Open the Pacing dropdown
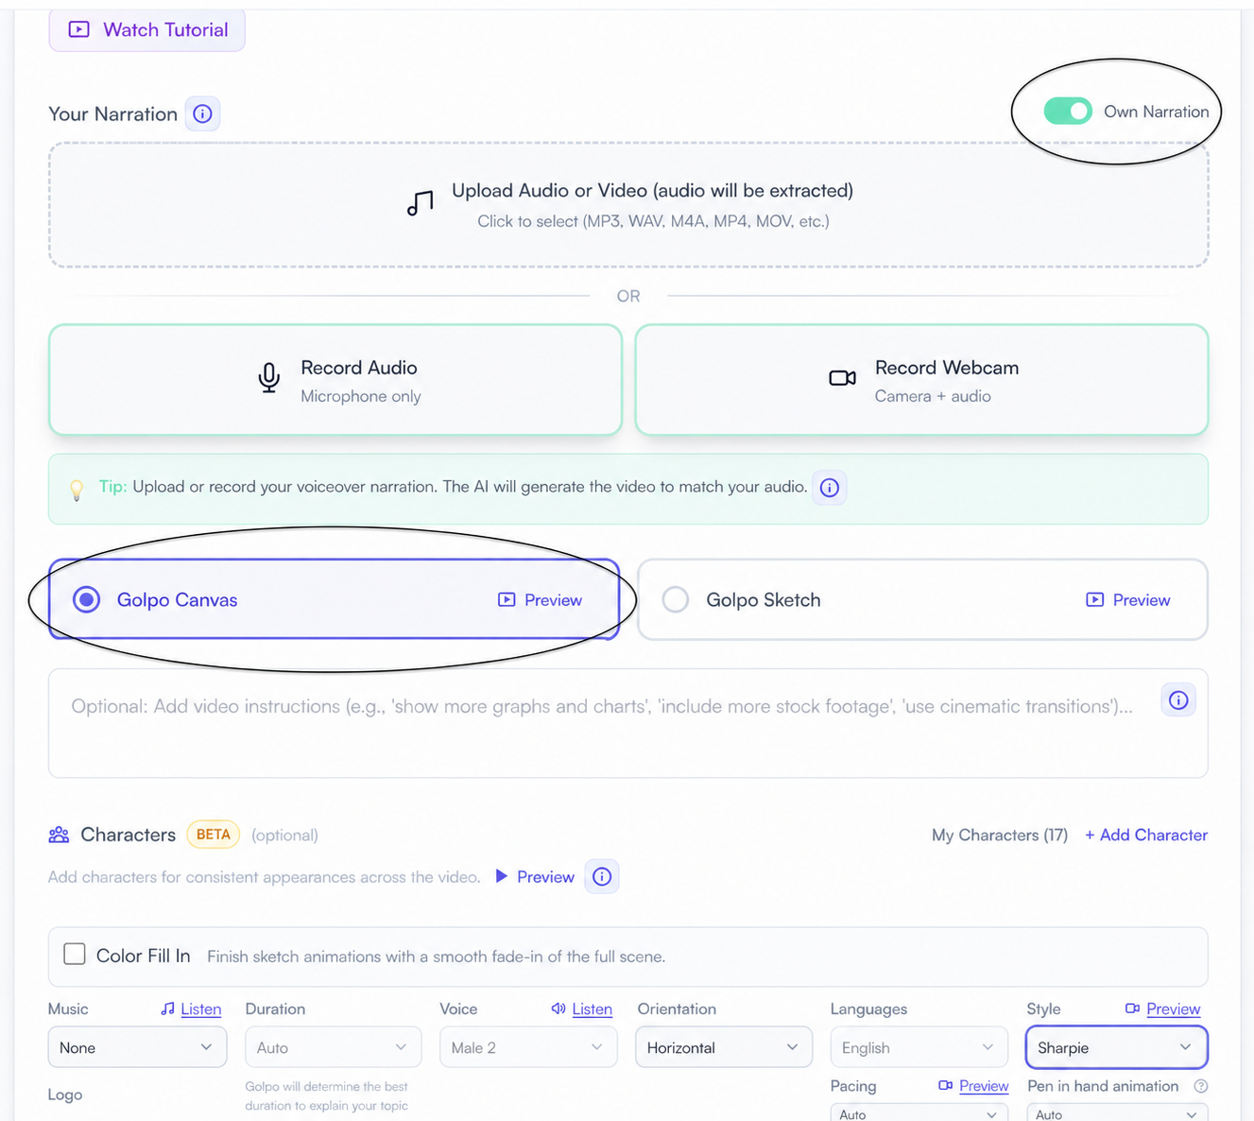 tap(919, 1113)
